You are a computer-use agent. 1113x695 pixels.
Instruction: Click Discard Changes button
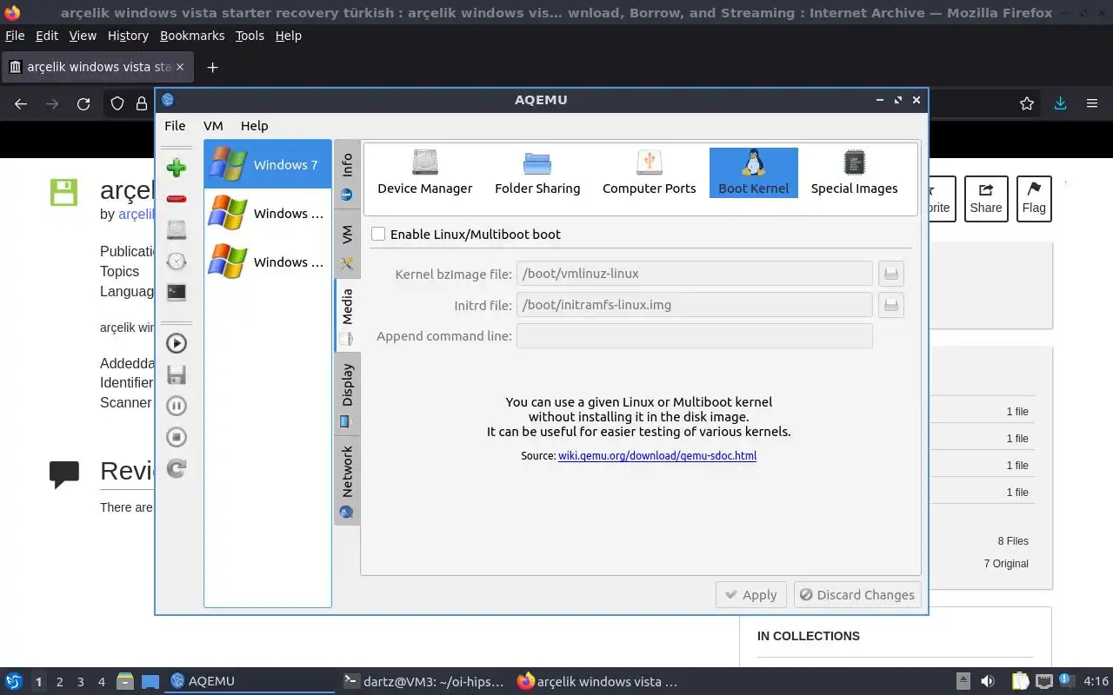[857, 595]
